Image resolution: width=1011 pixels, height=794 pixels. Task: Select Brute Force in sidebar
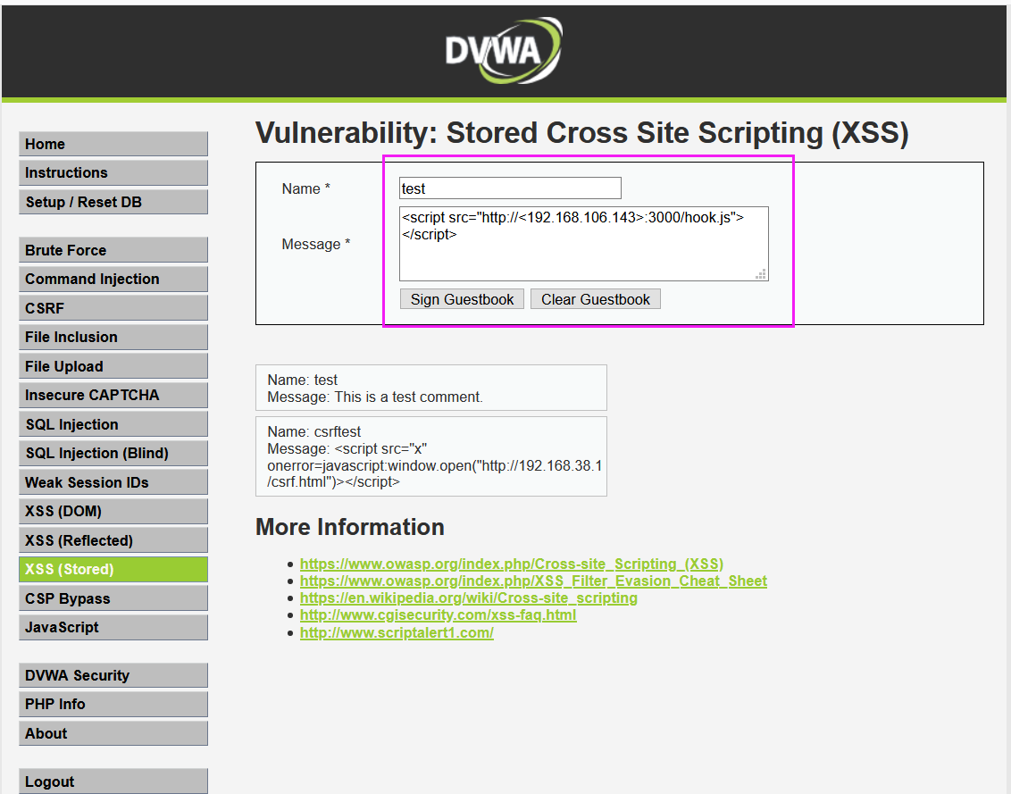coord(113,250)
